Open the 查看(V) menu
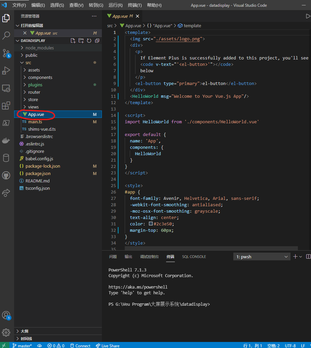Screen dimensions: 311x348 [76, 5]
